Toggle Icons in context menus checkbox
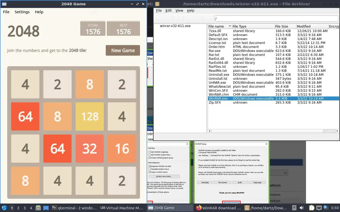The image size is (340, 212). tap(150, 172)
